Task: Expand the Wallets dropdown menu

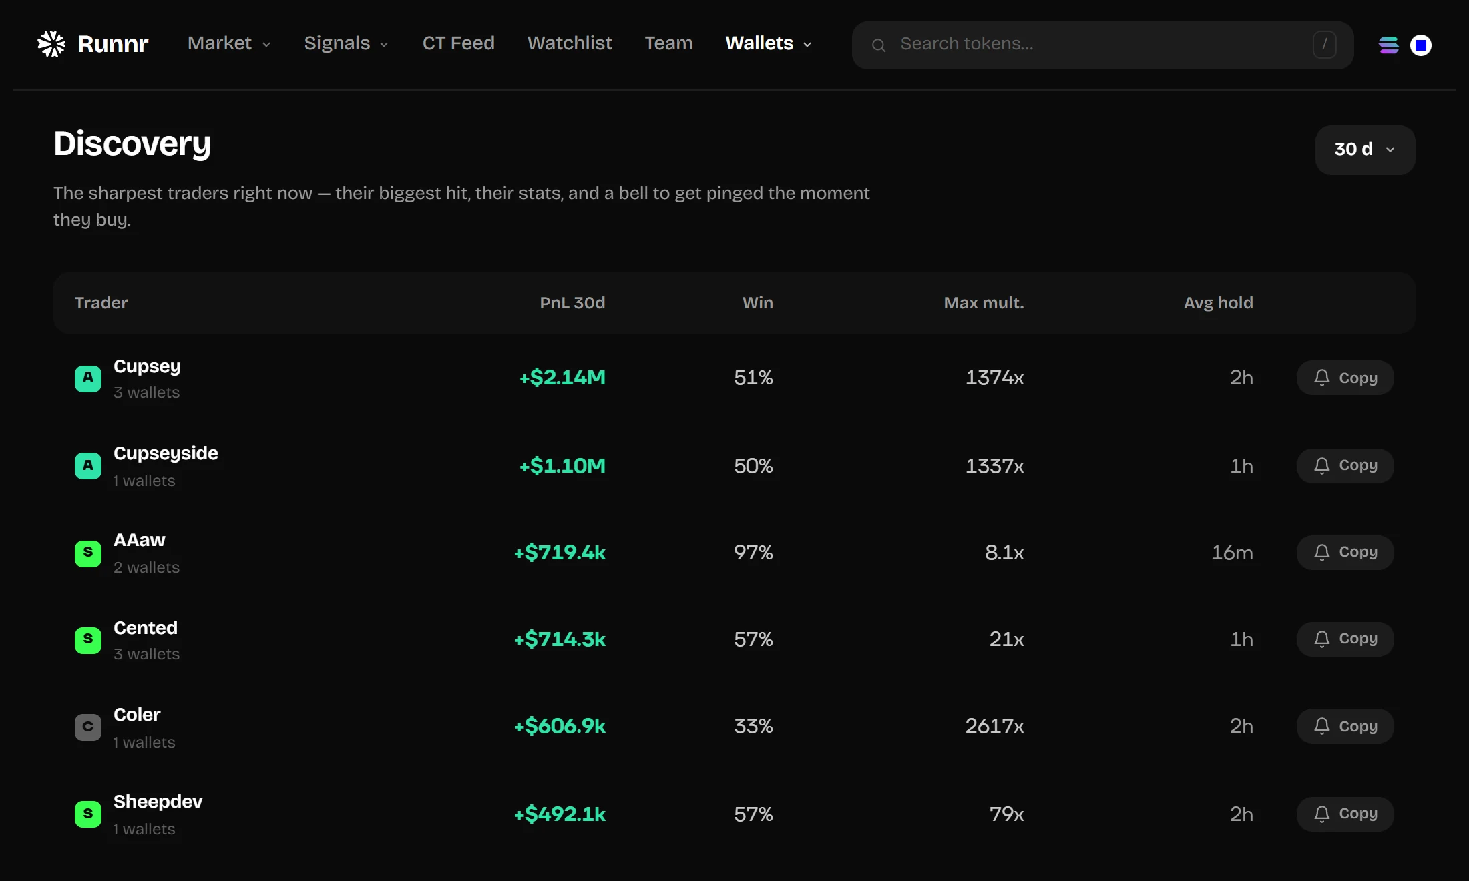Action: pos(769,43)
